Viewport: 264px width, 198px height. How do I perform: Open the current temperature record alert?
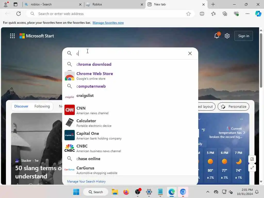(x=227, y=133)
